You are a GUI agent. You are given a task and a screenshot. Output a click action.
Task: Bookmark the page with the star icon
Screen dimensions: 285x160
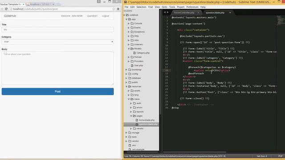point(114,9)
